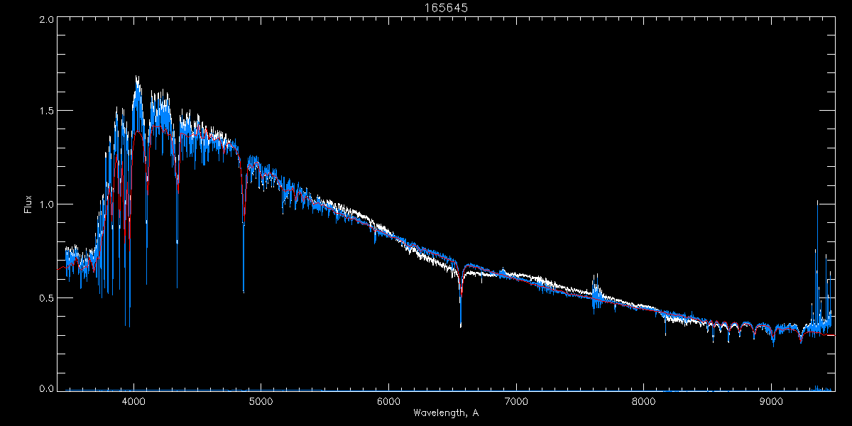Screen dimensions: 852x426
Task: Select the 5000 wavelength tick label
Action: pyautogui.click(x=261, y=400)
